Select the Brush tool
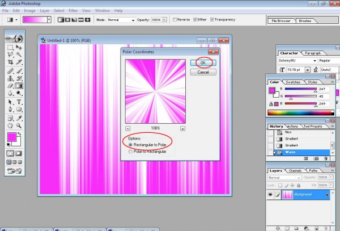The height and width of the screenshot is (231, 340). (x=19, y=71)
